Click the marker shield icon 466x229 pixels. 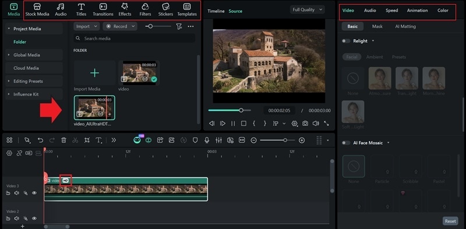195,140
